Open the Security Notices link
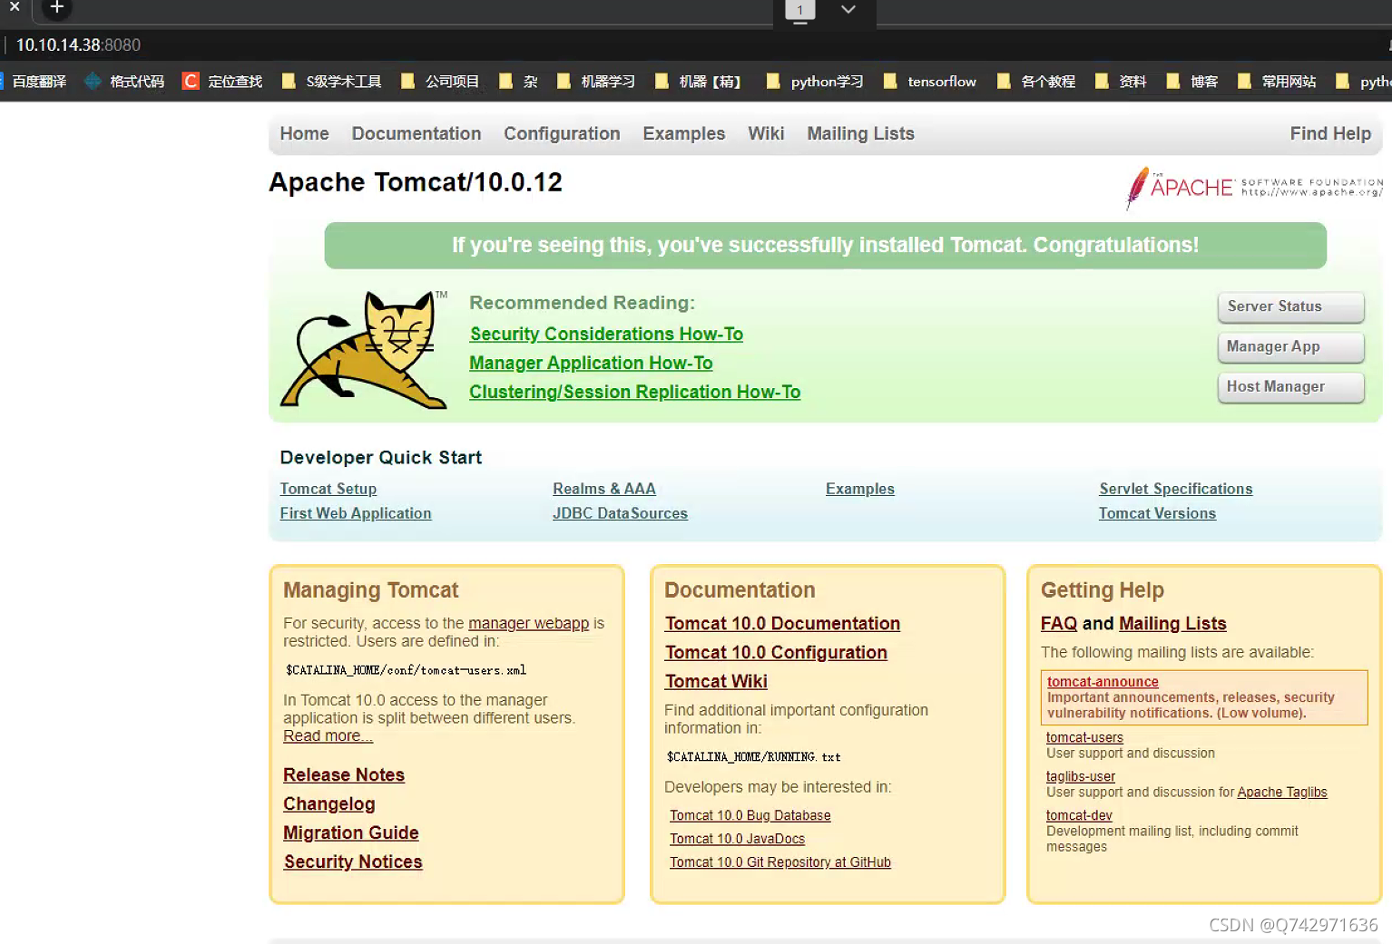 tap(352, 861)
